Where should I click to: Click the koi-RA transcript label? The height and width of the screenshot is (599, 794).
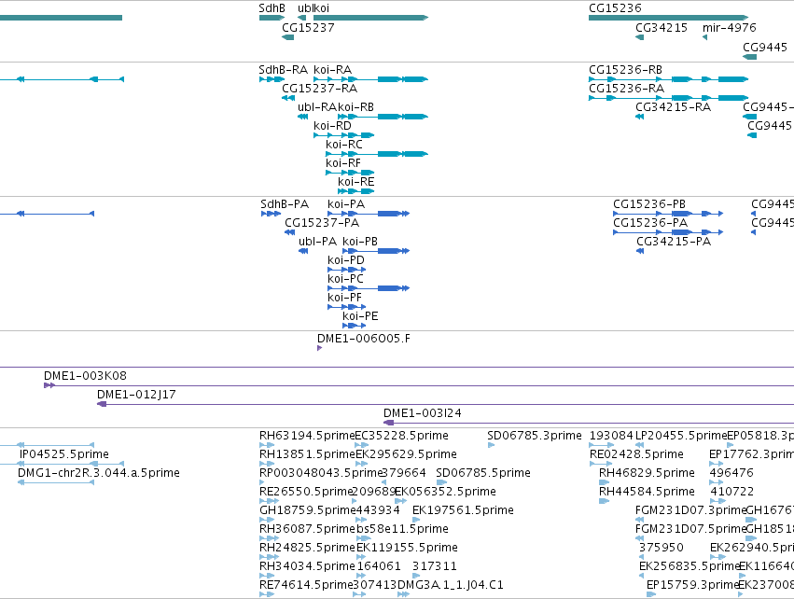tap(333, 70)
